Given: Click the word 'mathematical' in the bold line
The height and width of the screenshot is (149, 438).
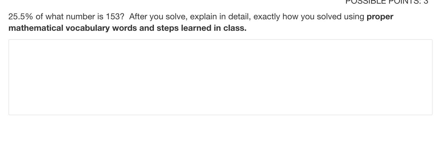Looking at the screenshot, I should point(36,28).
